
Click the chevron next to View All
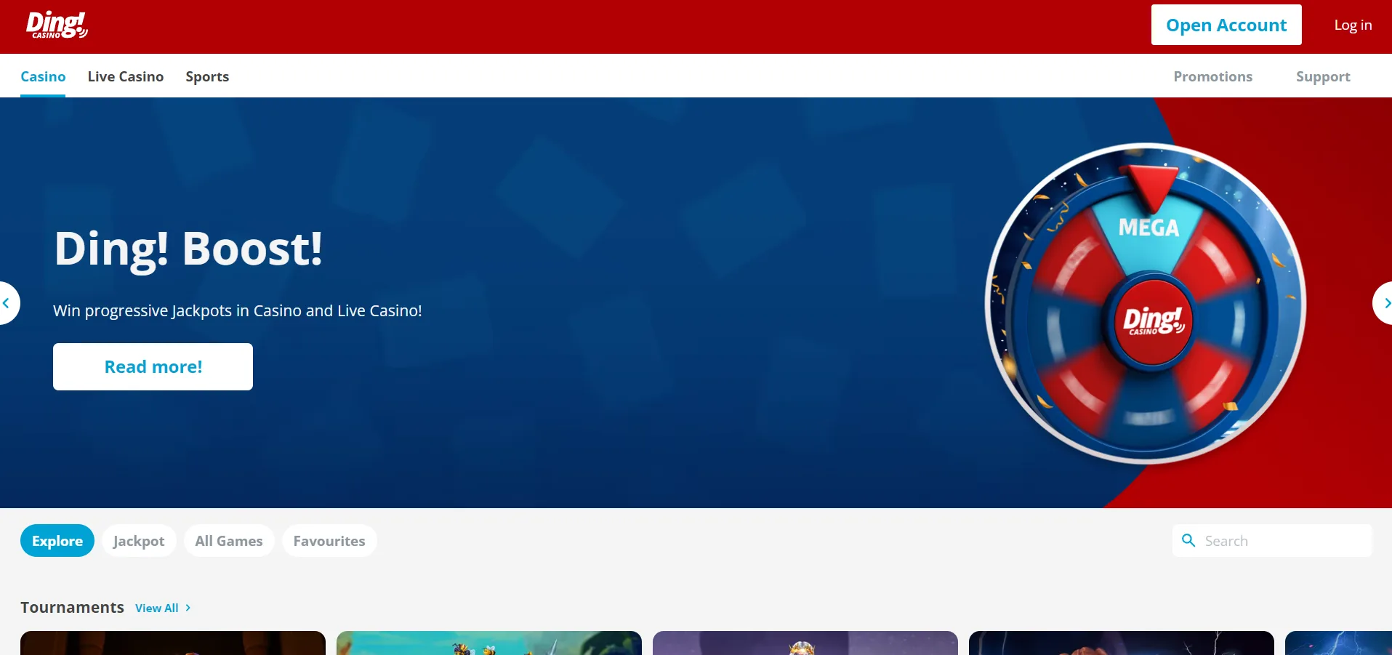tap(188, 608)
